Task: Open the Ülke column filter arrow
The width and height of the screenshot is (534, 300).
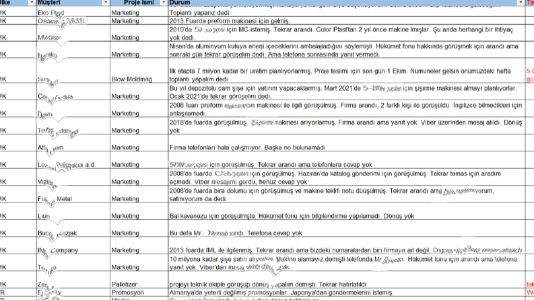Action: [32, 3]
